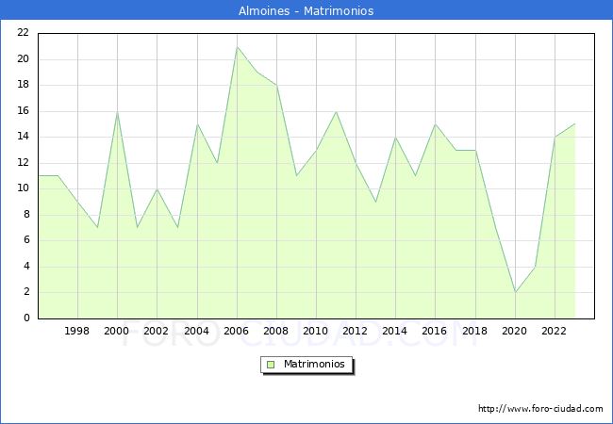Image resolution: width=613 pixels, height=424 pixels.
Task: Click the chart title Almoines - Matrimonios
Action: (306, 10)
